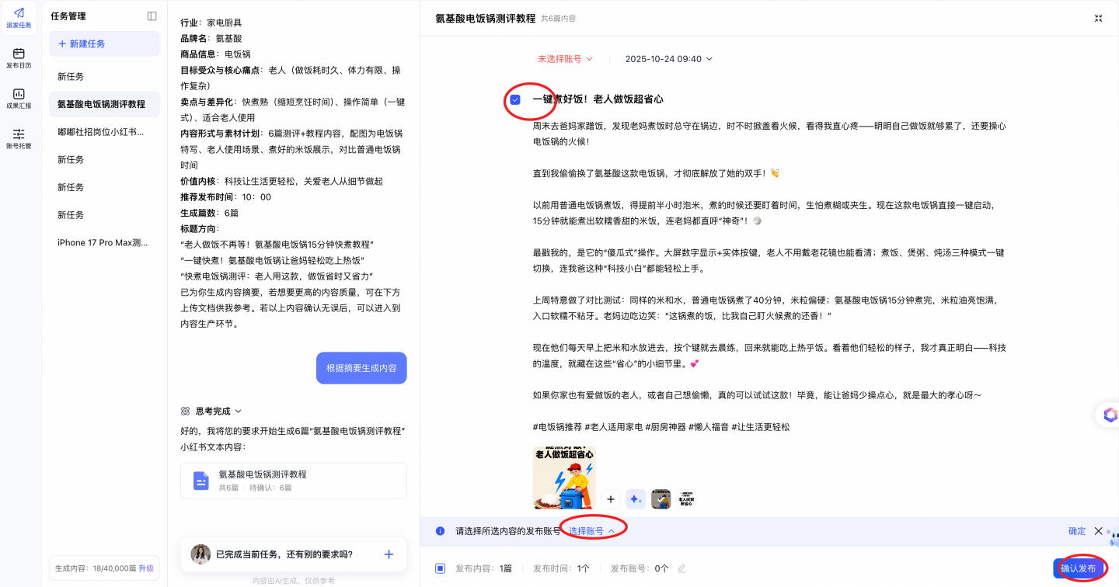The image size is (1119, 587).
Task: Open the 派发任务 sidebar icon
Action: (x=19, y=18)
